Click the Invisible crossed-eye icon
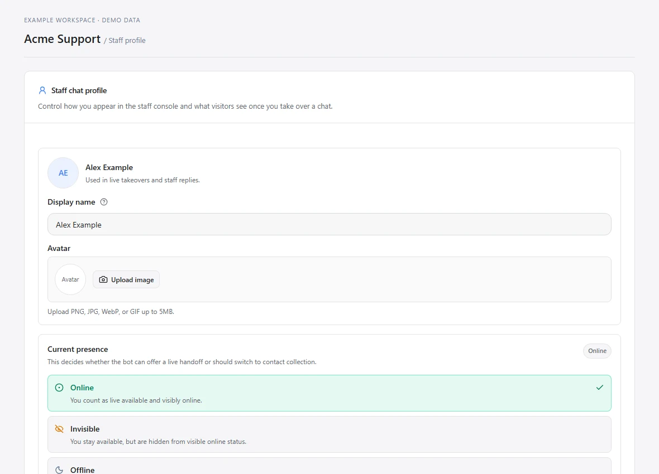Screen dimensions: 659x474 pos(59,429)
